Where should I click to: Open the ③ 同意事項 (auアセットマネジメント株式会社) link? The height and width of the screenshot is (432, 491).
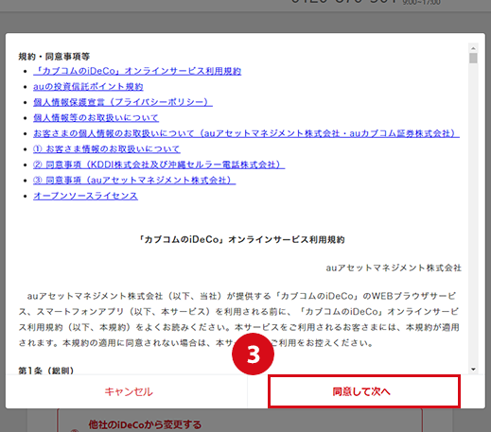click(x=134, y=181)
